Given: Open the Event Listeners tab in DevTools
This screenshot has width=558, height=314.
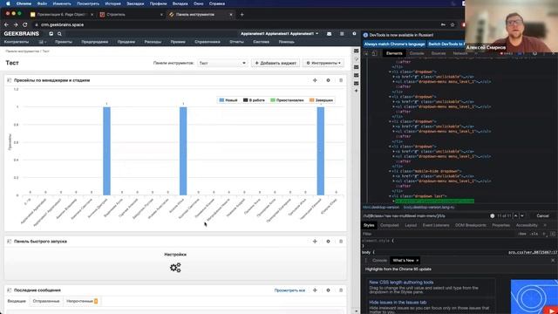Looking at the screenshot, I should click(x=436, y=225).
